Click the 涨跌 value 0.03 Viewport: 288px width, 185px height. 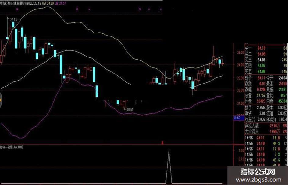[x=262, y=84]
